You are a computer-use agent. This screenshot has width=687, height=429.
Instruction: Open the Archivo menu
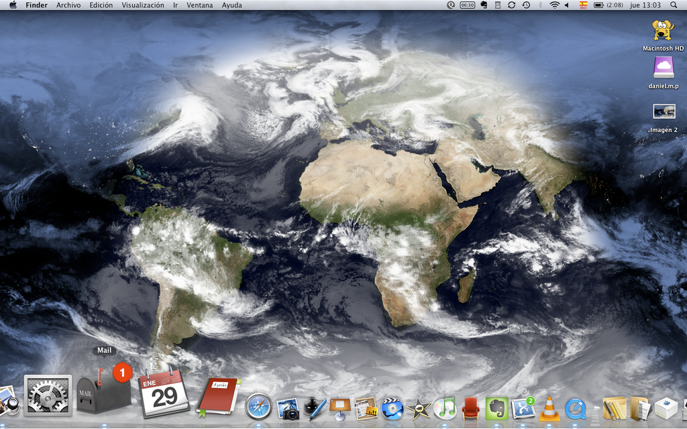pyautogui.click(x=68, y=5)
